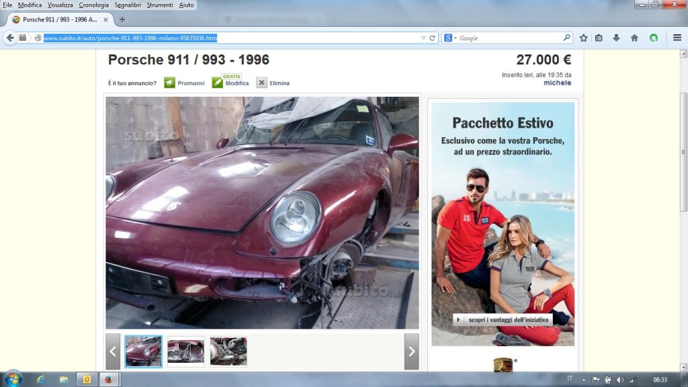This screenshot has height=387, width=688.
Task: Open the search engine selector dropdown
Action: pos(450,38)
